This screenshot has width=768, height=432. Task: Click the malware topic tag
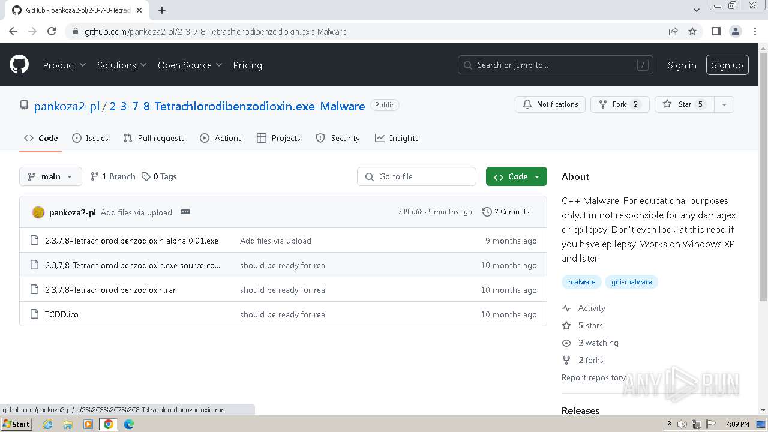(x=581, y=282)
